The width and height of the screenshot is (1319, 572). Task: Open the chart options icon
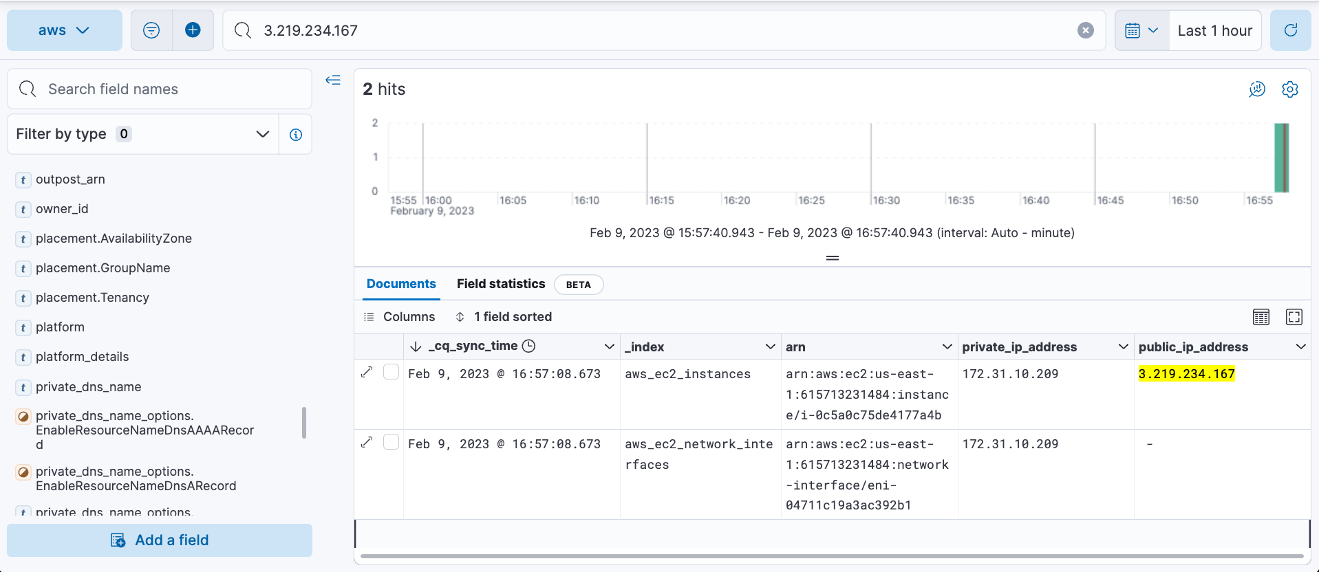coord(1257,89)
